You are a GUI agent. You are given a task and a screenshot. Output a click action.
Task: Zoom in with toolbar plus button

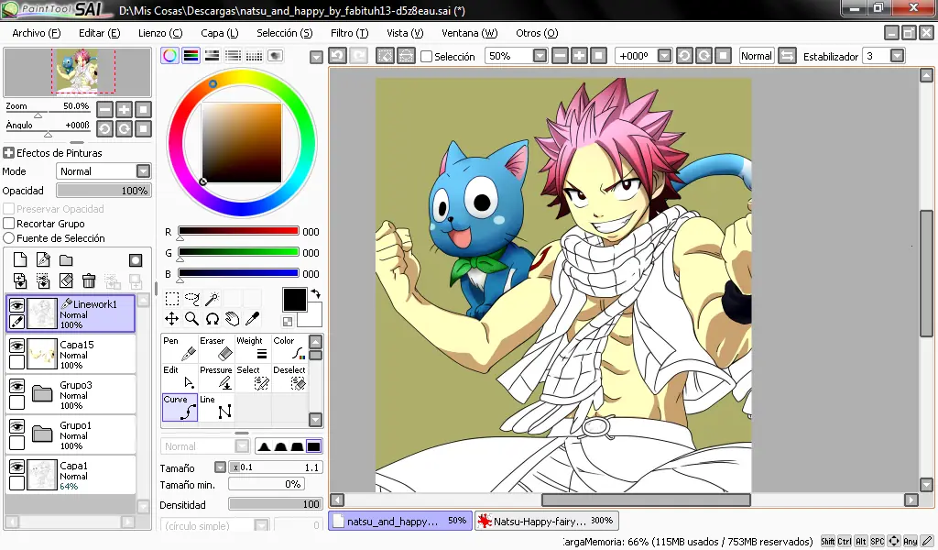(x=579, y=56)
